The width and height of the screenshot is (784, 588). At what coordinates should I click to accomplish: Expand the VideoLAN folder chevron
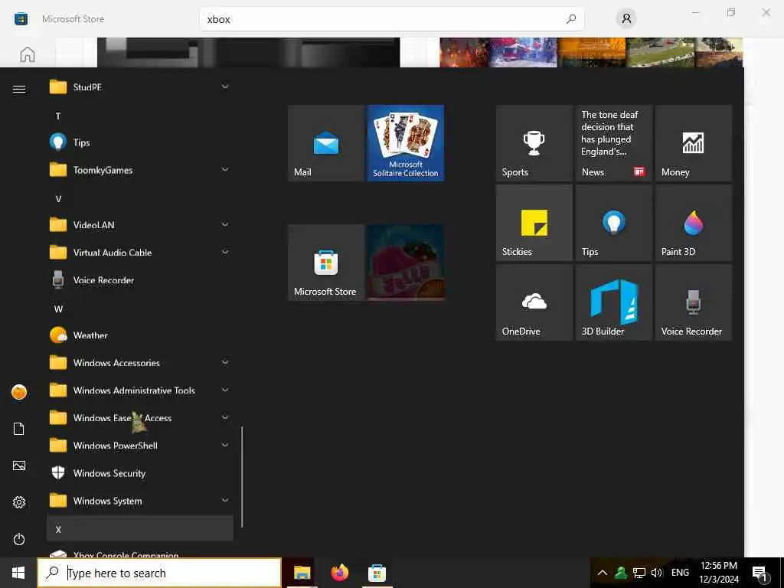coord(225,224)
